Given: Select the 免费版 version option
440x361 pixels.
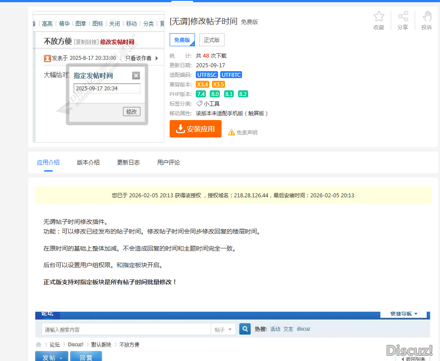Looking at the screenshot, I should 182,40.
